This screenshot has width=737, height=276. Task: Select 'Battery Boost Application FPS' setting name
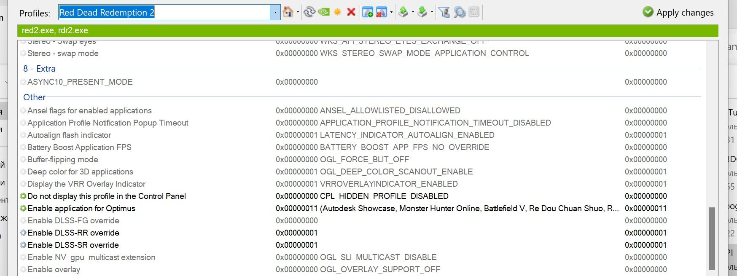[x=79, y=147]
